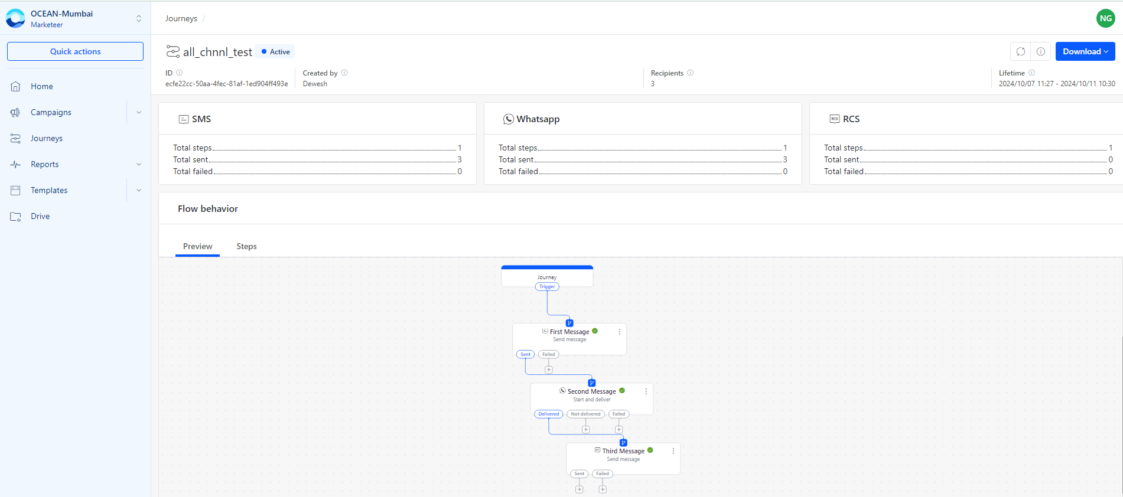Click the Whatsapp channel icon
The image size is (1123, 497).
click(x=508, y=119)
